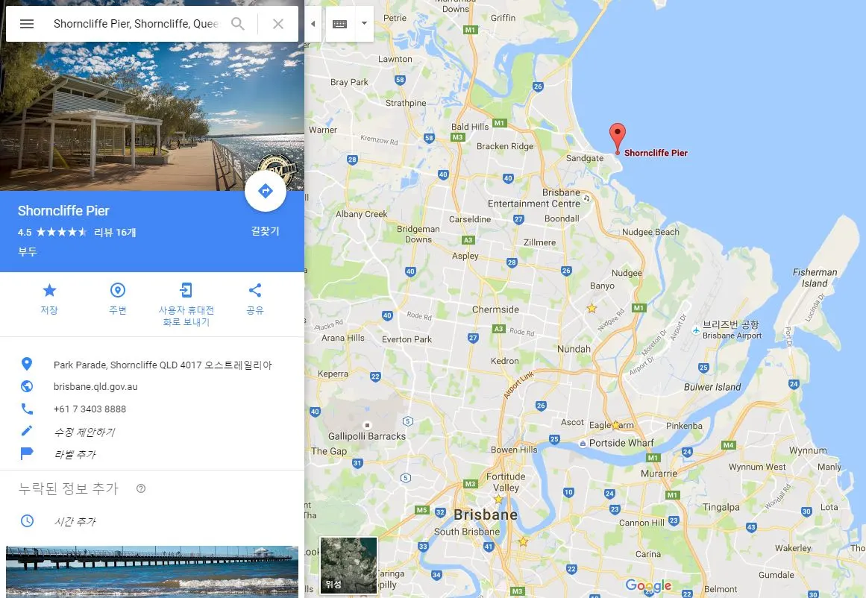The image size is (866, 598).
Task: Save place with the star icon
Action: click(x=49, y=290)
